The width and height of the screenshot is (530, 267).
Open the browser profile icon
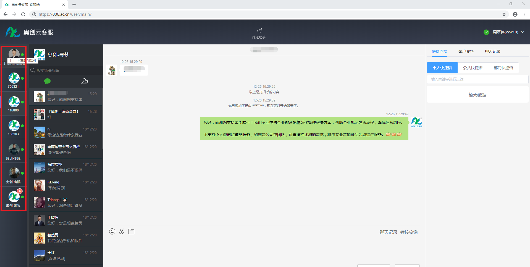[x=515, y=14]
